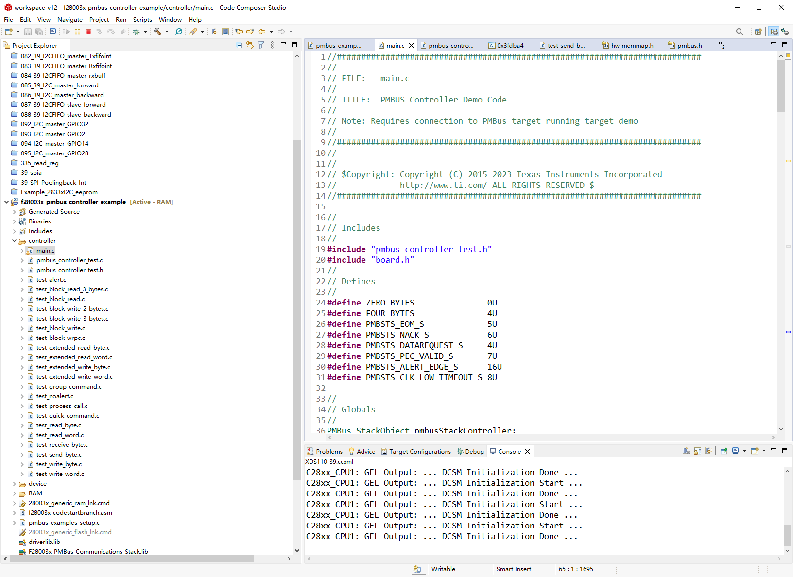Toggle Link with Editor in Project Explorer
The height and width of the screenshot is (577, 793).
pos(250,45)
